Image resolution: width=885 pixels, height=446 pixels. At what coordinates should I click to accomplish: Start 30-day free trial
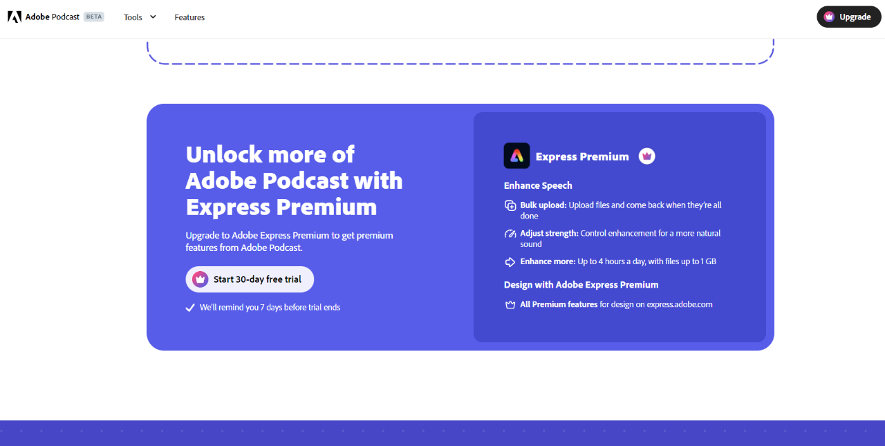click(250, 279)
